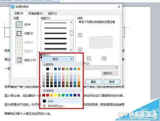160x121 pixels.
Task: Toggle the bottom border button in preview
Action: [x=80, y=49]
